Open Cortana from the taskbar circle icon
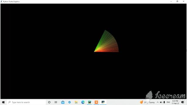 point(49,102)
